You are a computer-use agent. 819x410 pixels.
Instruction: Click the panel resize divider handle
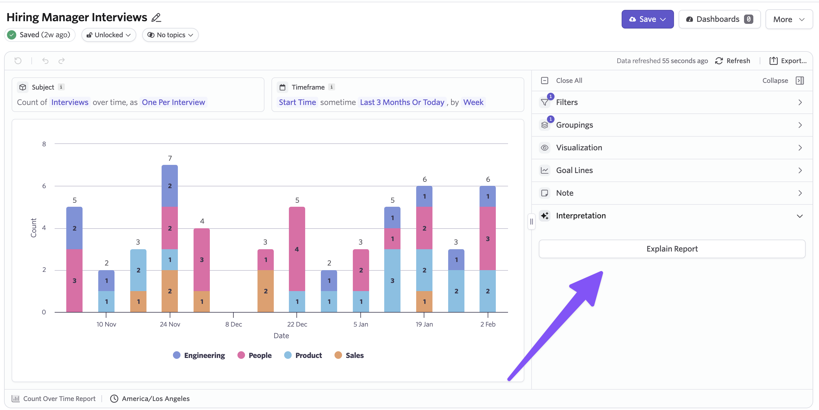pos(531,222)
